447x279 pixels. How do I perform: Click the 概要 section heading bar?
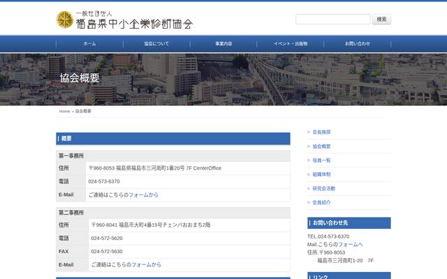pos(173,139)
